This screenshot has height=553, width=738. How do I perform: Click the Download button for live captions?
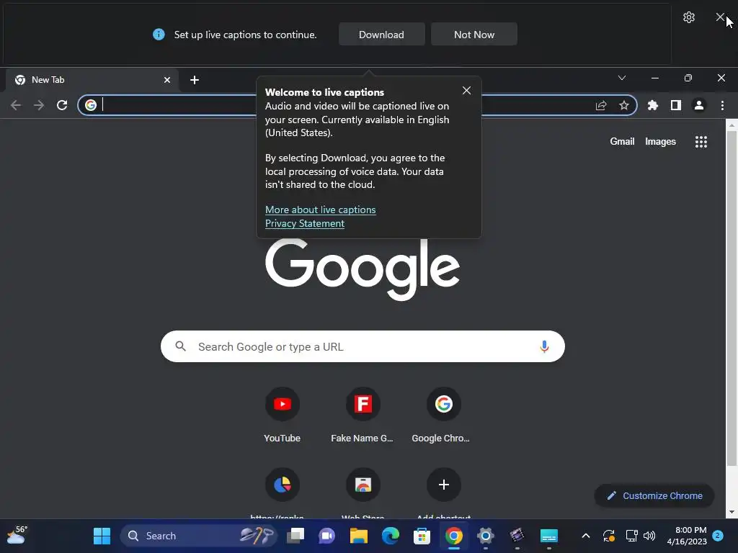click(x=381, y=35)
